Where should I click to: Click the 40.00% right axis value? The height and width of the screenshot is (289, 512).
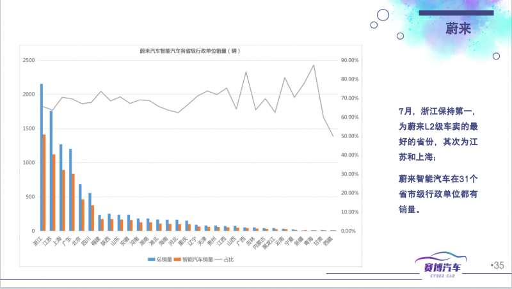click(x=349, y=155)
